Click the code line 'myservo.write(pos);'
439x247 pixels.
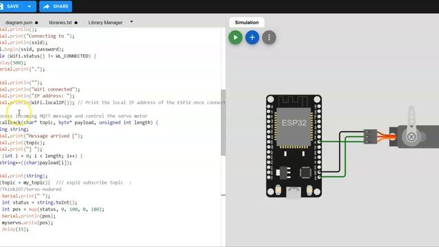coord(27,222)
